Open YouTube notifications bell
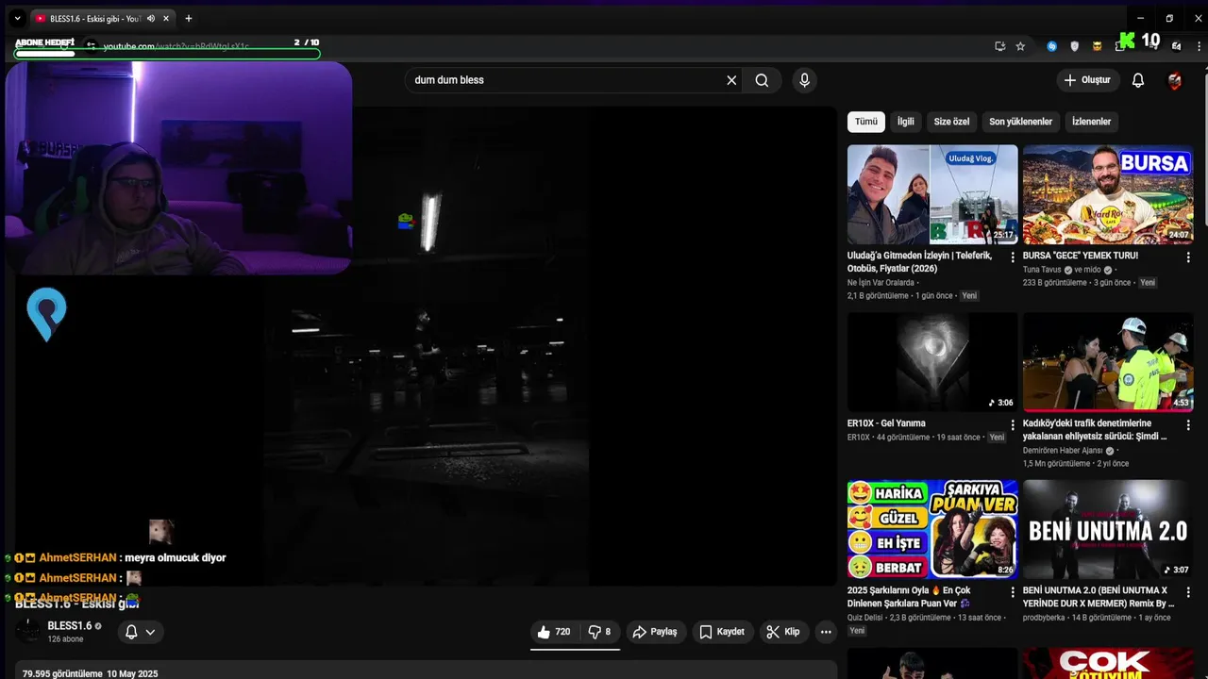Image resolution: width=1208 pixels, height=679 pixels. [x=1138, y=80]
